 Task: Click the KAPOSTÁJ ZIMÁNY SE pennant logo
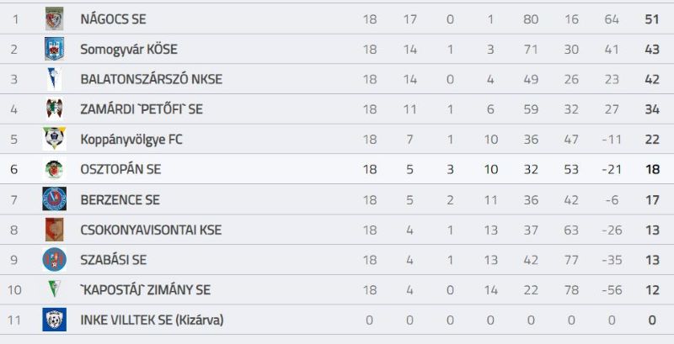click(54, 289)
